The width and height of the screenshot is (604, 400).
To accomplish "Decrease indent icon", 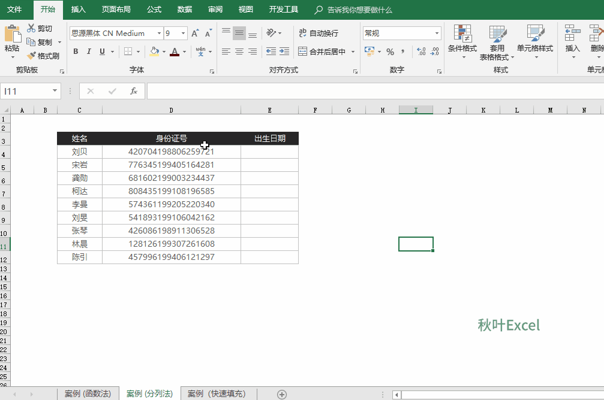I will tap(271, 51).
